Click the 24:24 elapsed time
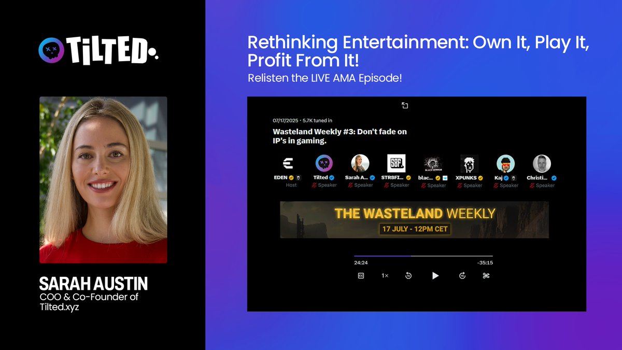This screenshot has height=350, width=622. click(x=361, y=263)
